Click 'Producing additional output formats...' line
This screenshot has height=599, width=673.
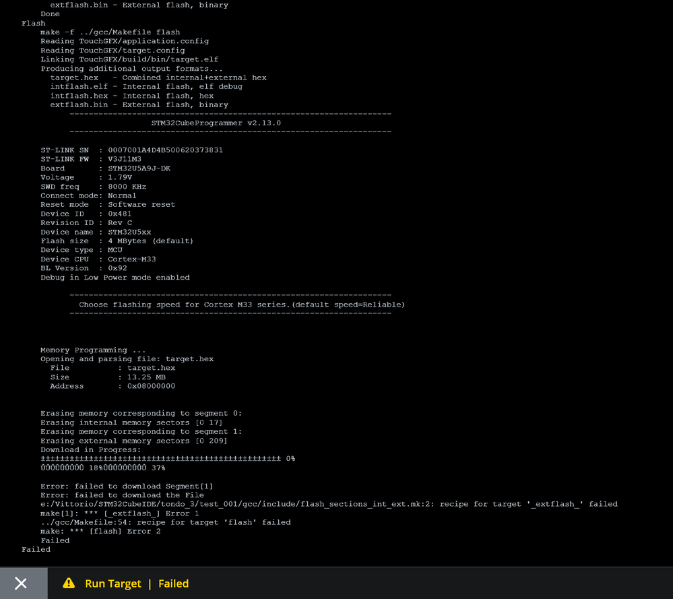tap(131, 69)
